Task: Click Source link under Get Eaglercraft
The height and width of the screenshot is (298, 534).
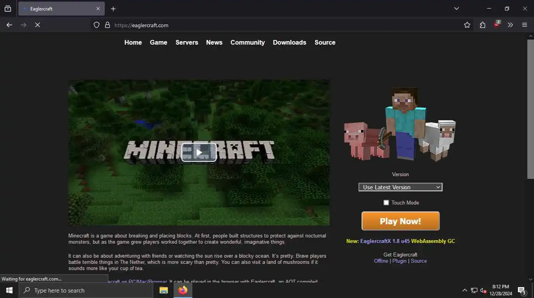Action: point(419,261)
